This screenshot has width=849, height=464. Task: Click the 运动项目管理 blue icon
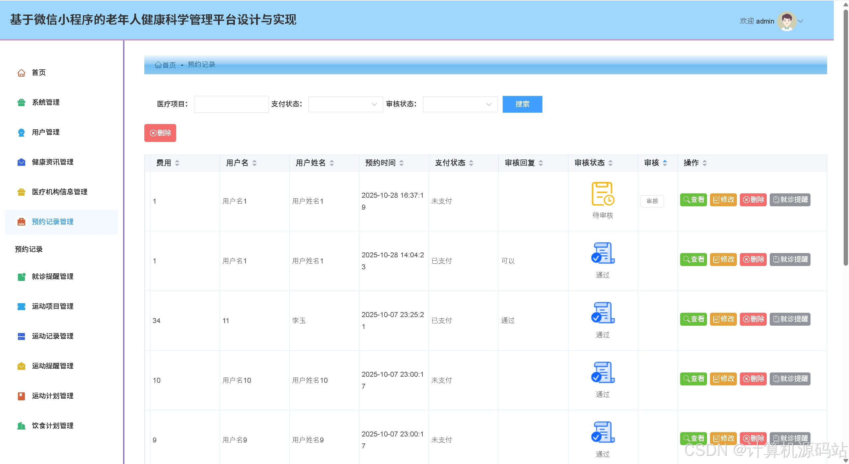point(21,306)
